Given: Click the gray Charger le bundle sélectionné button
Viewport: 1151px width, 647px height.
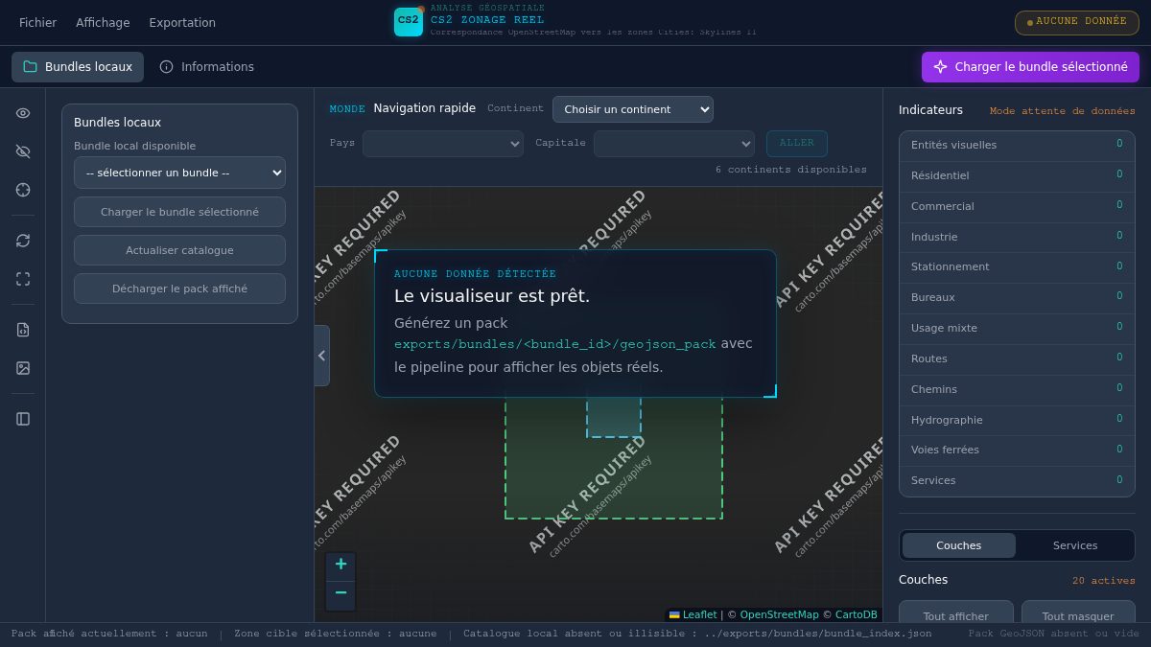Looking at the screenshot, I should point(179,212).
